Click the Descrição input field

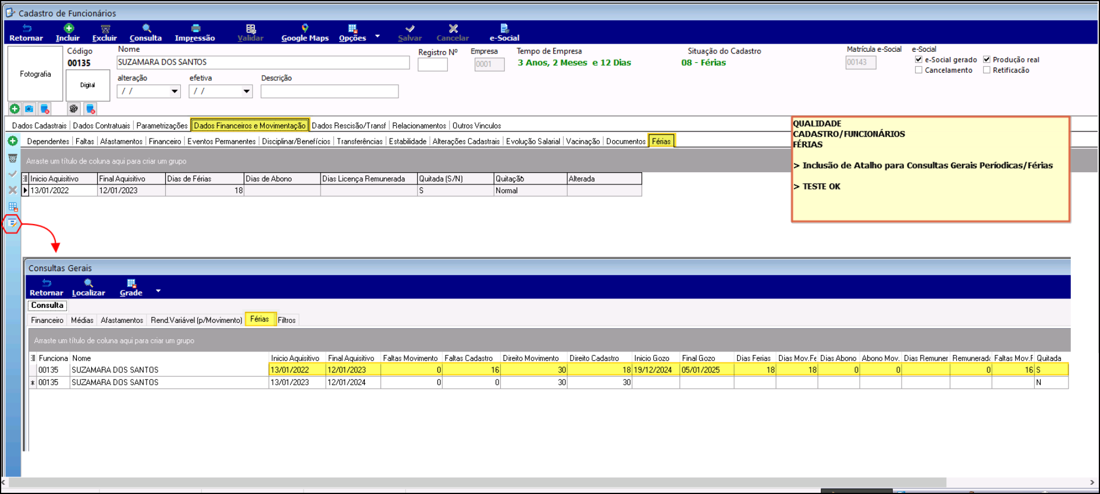329,91
